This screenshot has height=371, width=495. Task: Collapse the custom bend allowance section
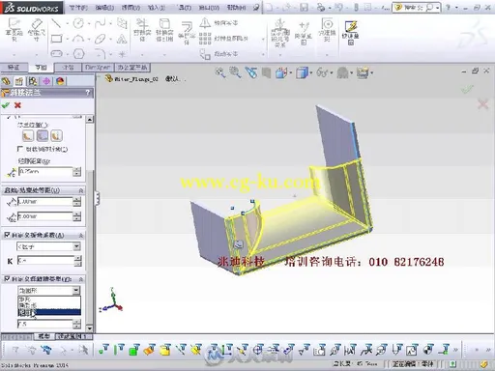tap(81, 236)
